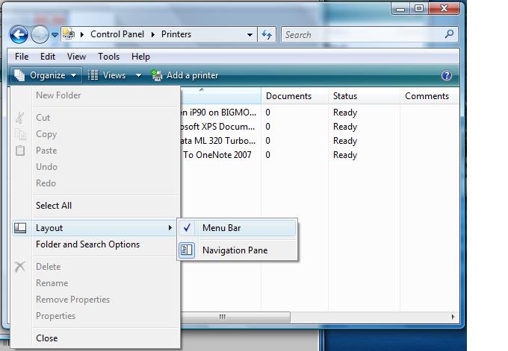
Task: Click the search magnifying glass icon
Action: [449, 34]
